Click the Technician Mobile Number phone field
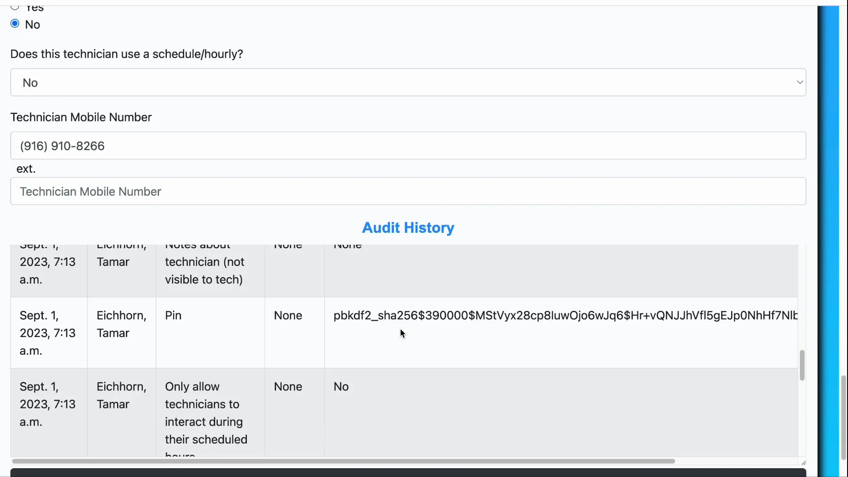848x477 pixels. tap(407, 146)
